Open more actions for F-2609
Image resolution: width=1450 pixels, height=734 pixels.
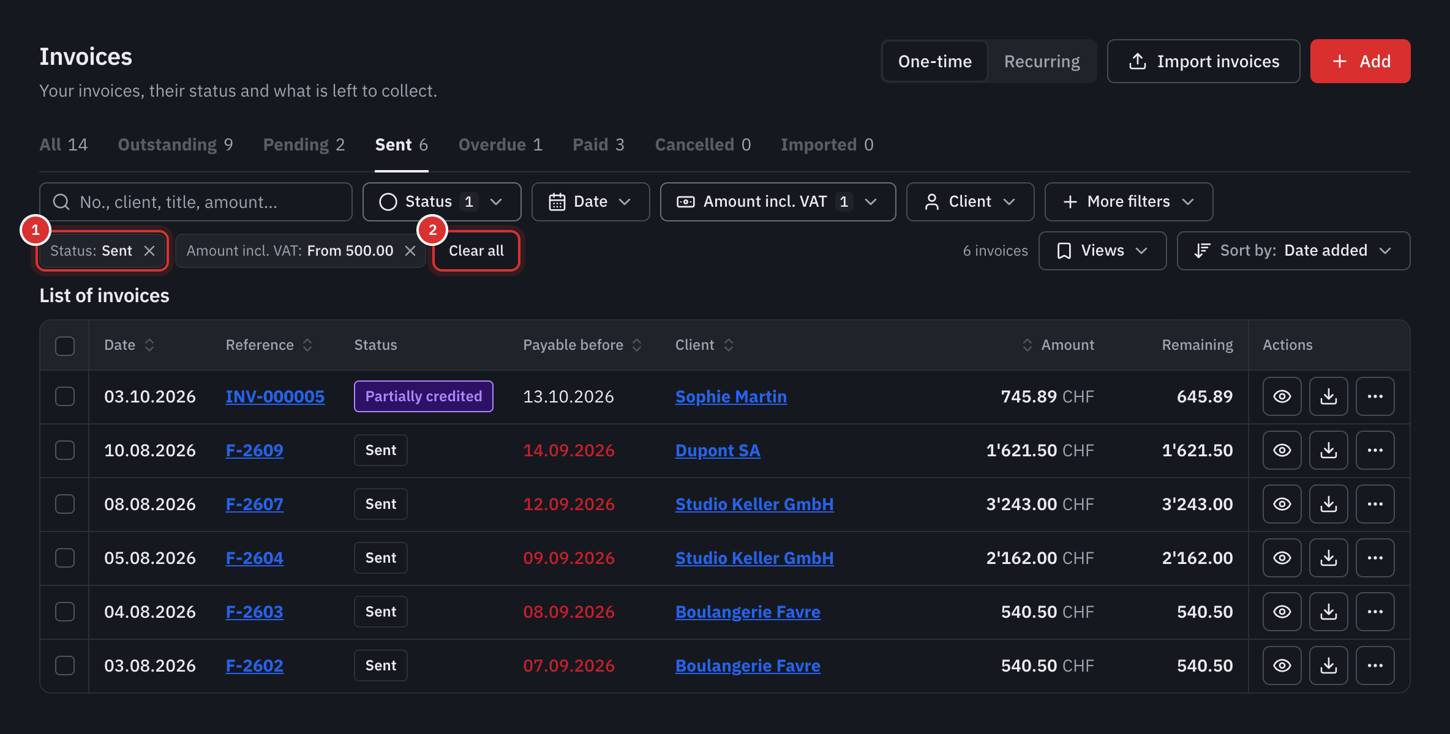pos(1375,450)
